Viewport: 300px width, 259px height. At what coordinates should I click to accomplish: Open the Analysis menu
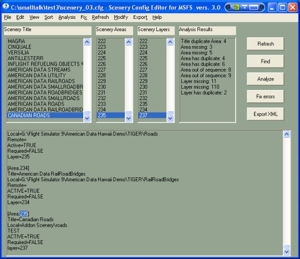click(67, 17)
